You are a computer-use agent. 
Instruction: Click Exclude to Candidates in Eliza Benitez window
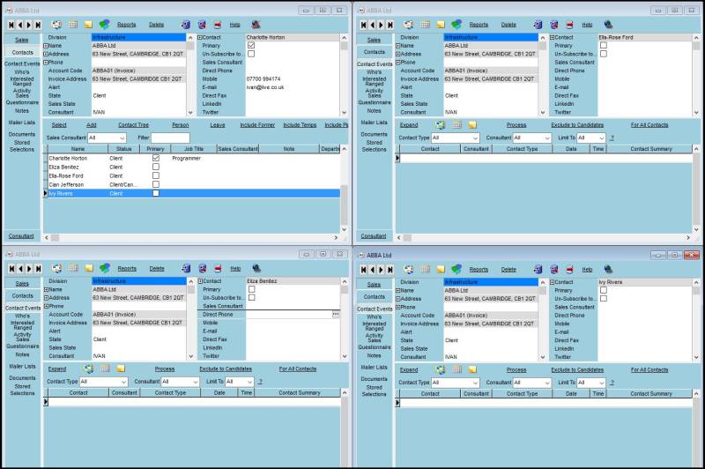[226, 368]
